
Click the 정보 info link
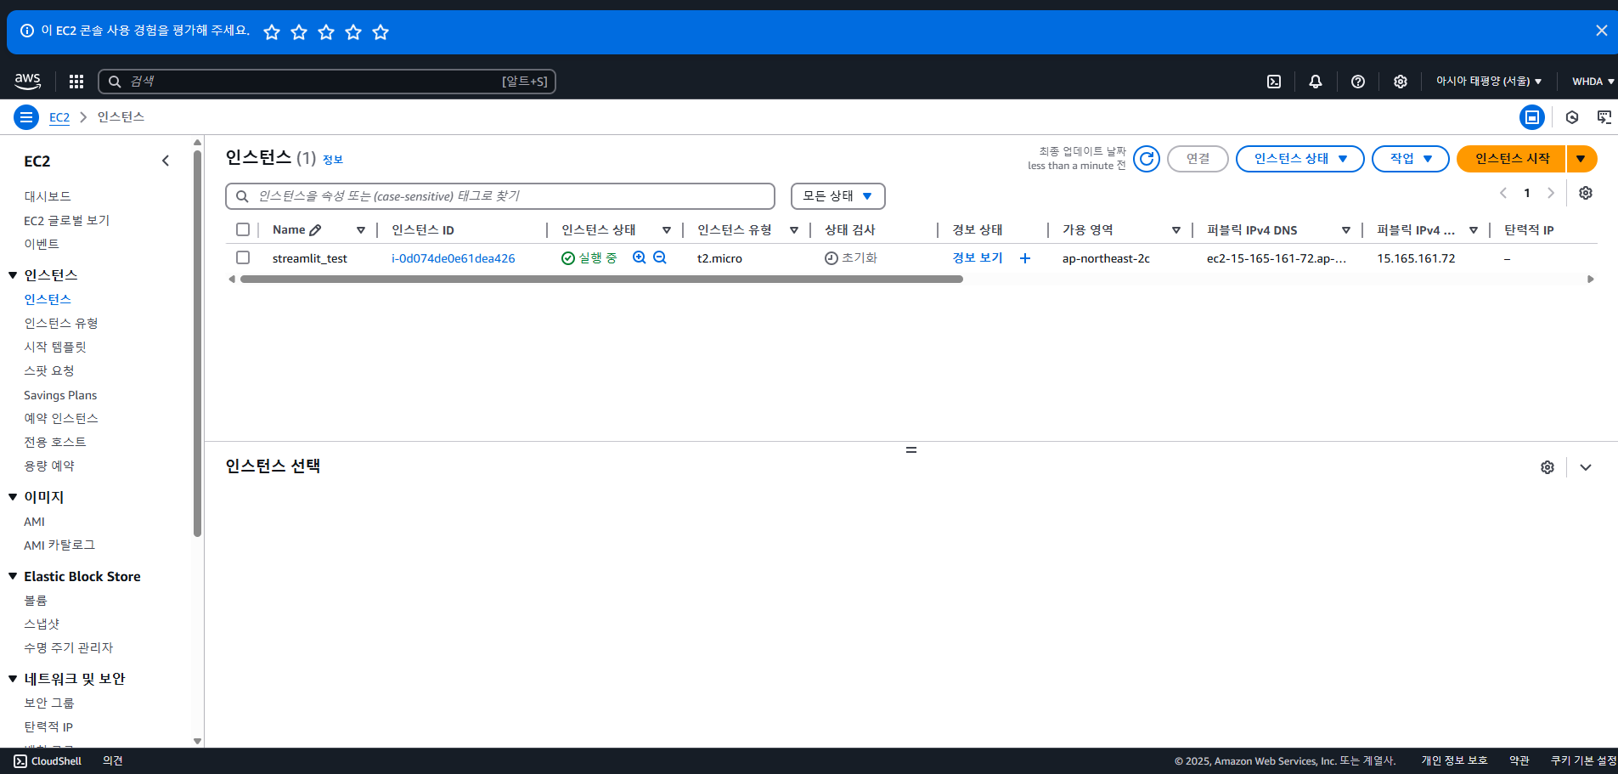point(333,160)
